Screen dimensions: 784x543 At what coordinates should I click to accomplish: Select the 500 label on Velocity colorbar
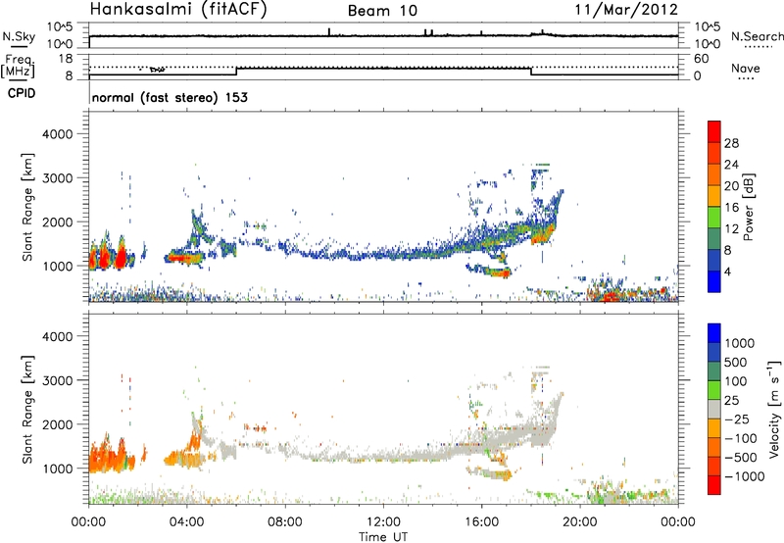(738, 362)
